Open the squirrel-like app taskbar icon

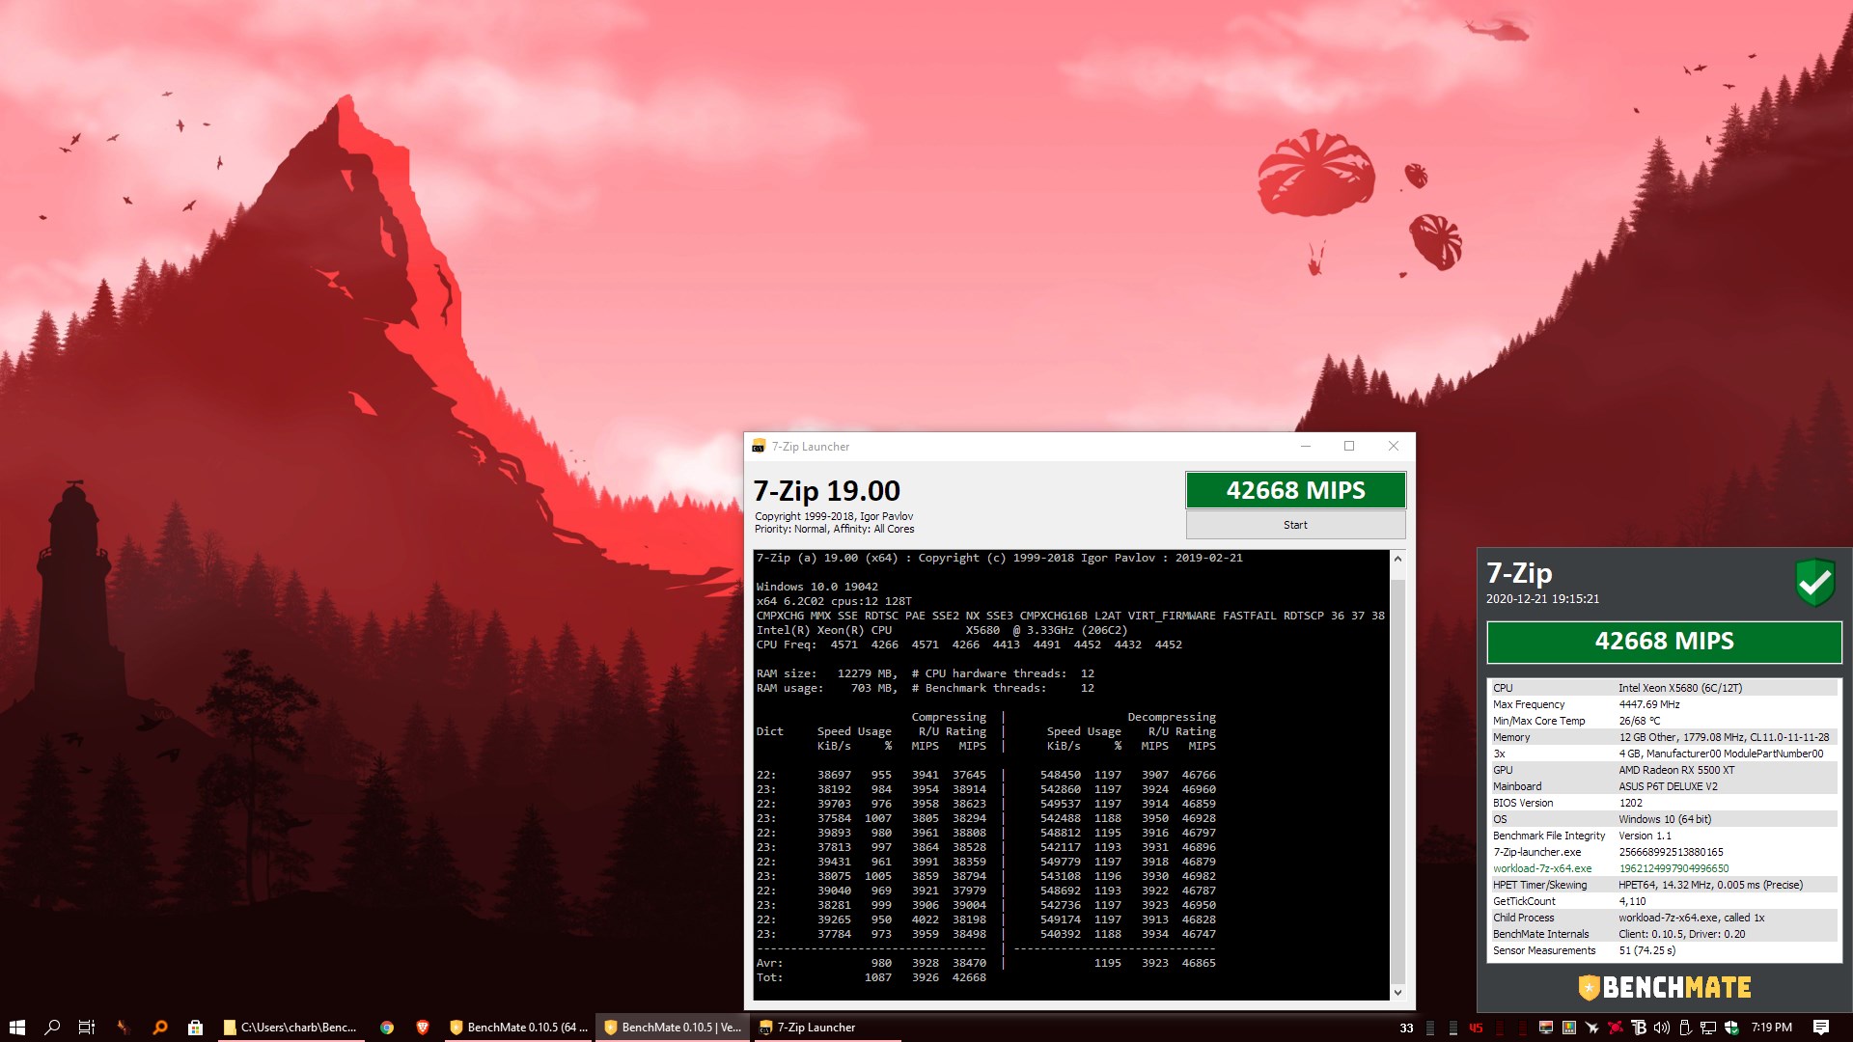click(124, 1028)
